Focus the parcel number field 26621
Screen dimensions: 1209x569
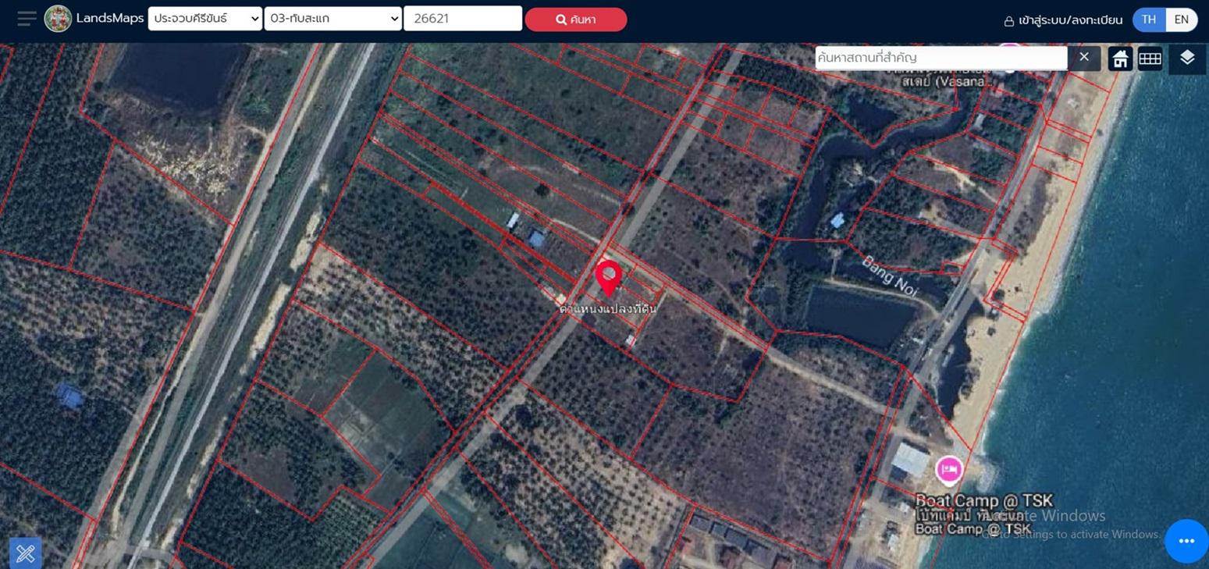coord(463,19)
